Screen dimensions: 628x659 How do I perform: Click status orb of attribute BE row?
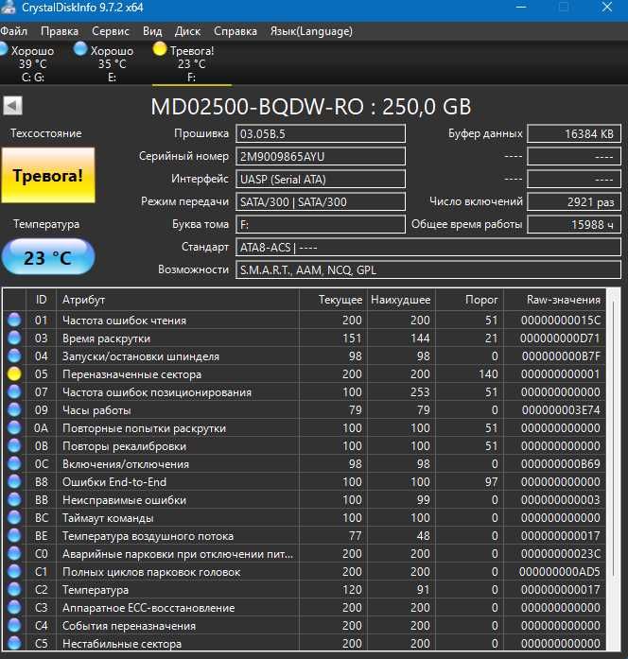pos(14,535)
